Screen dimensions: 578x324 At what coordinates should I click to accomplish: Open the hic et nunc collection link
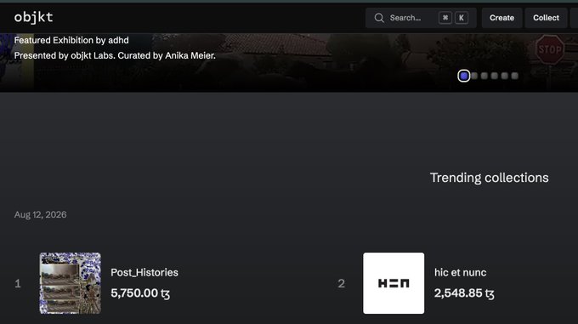[x=460, y=272]
